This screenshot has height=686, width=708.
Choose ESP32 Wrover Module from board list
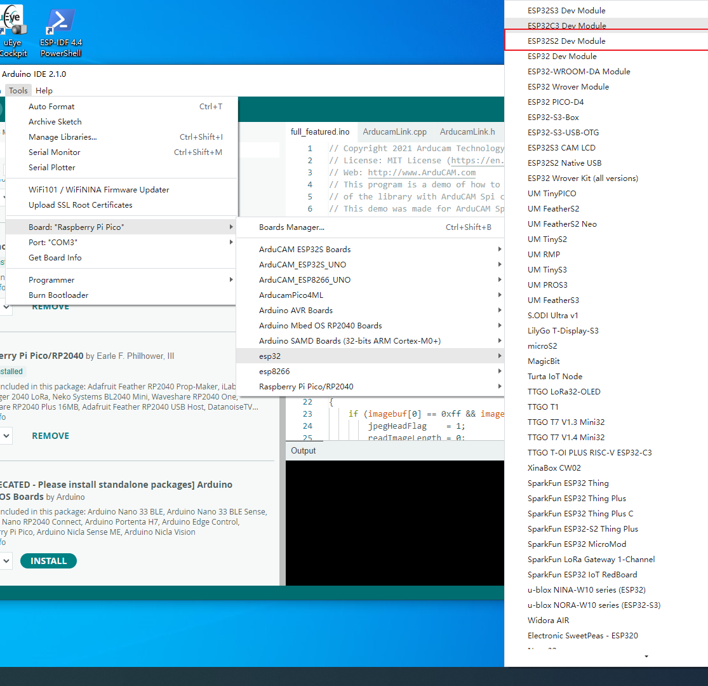coord(606,87)
